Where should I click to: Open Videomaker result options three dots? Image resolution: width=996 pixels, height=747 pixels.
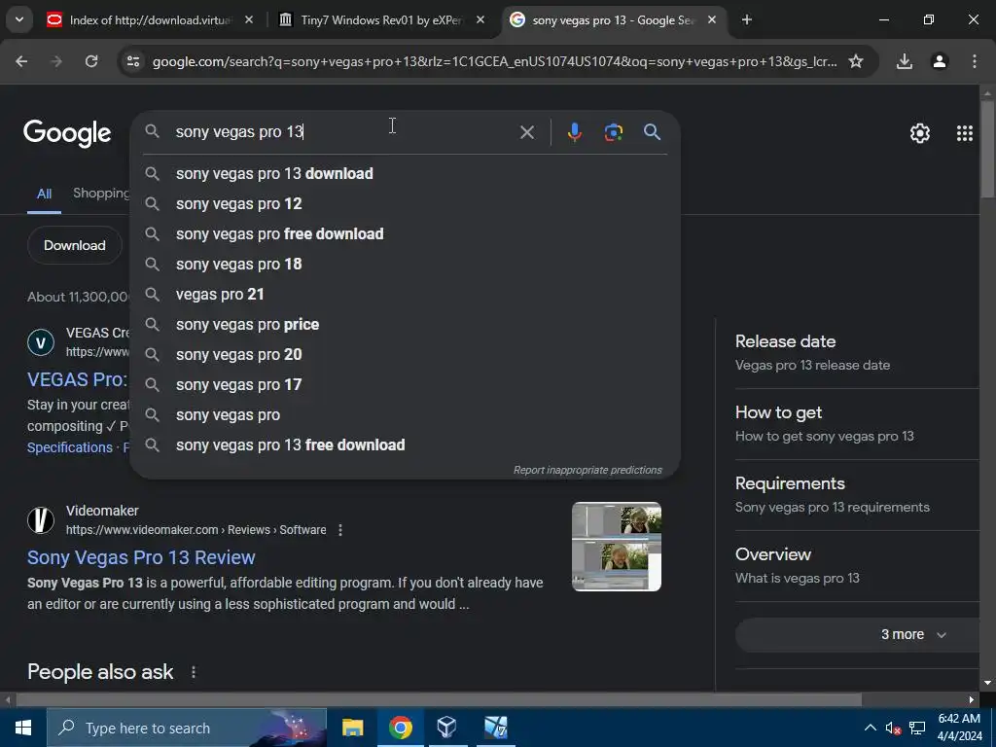point(340,530)
